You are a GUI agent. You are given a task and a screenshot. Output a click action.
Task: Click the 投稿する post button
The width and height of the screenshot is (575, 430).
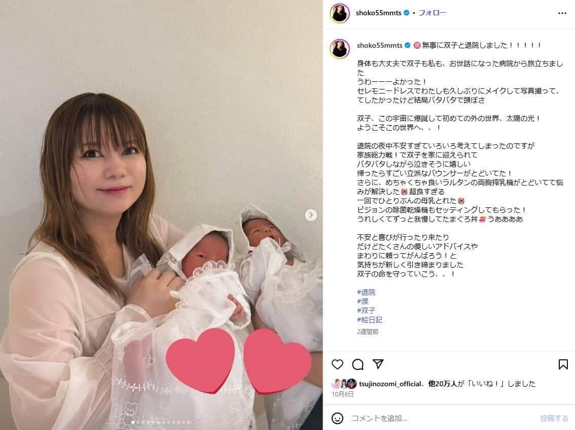pos(554,418)
